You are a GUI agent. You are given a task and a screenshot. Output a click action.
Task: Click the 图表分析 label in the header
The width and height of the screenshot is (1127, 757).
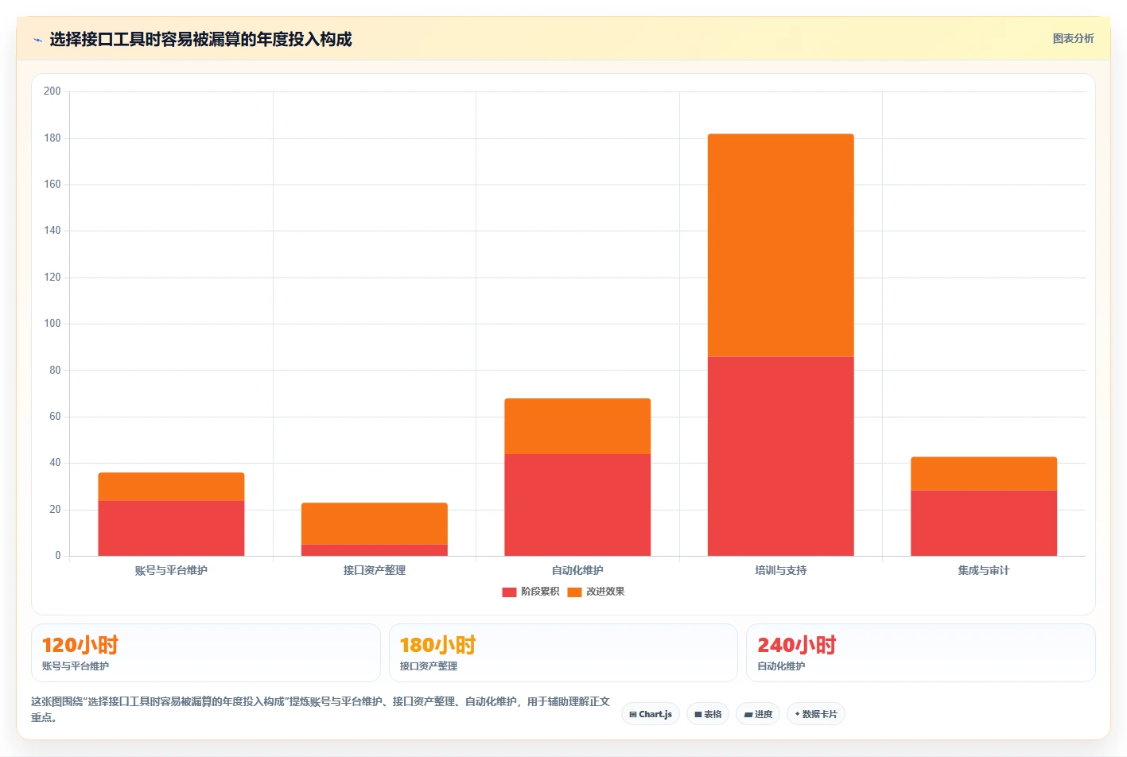pyautogui.click(x=1073, y=38)
